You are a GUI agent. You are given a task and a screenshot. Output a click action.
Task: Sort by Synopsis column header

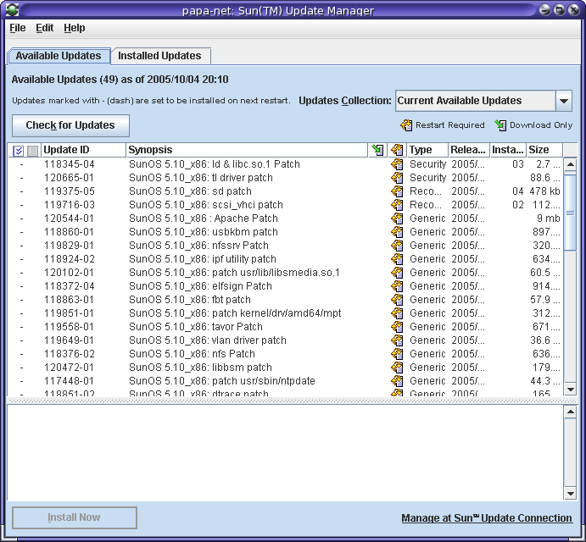pyautogui.click(x=247, y=150)
